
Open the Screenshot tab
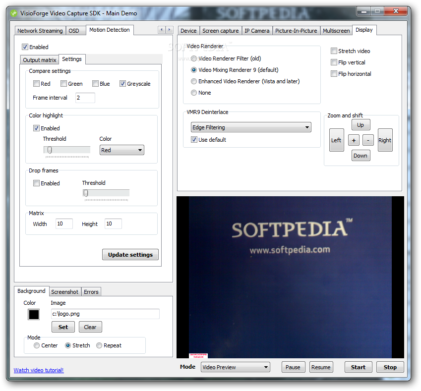click(64, 292)
